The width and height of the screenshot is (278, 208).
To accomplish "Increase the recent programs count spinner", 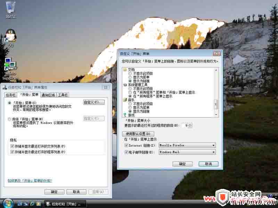I will (190, 124).
